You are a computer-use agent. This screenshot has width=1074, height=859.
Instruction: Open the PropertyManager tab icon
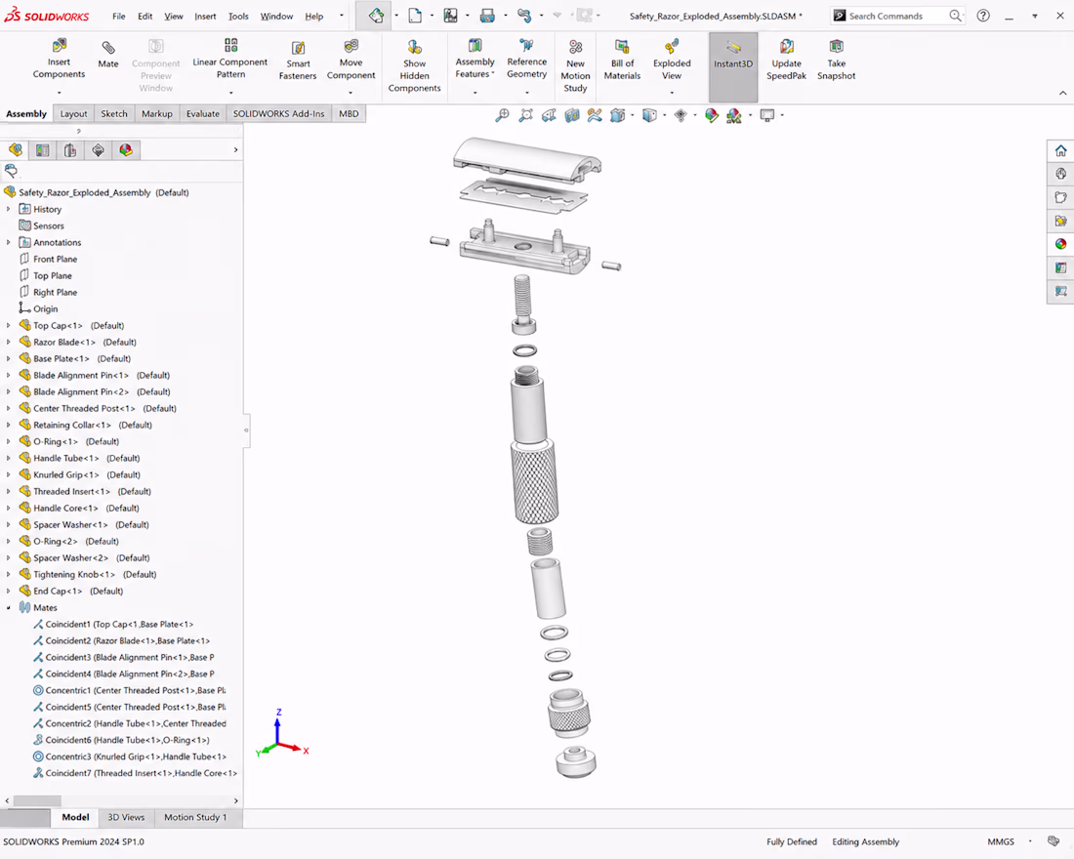click(42, 150)
